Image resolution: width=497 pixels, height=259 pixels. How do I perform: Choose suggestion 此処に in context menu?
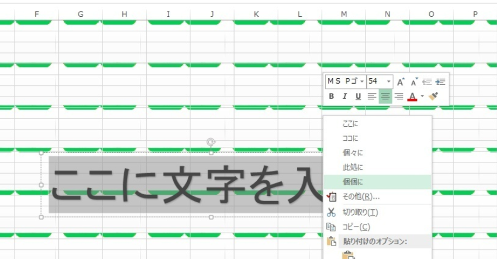click(377, 168)
